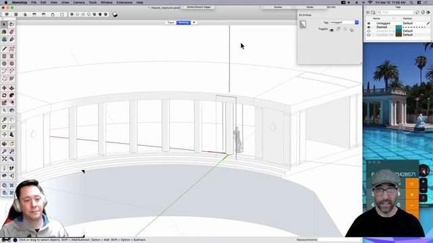
Task: Choose the Zoom magnifier tool
Action: [x=4, y=151]
